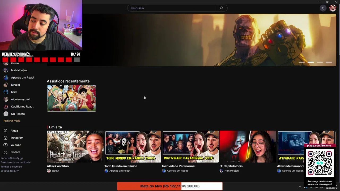Click the Discord icon in sidebar
Viewport: 340px width, 191px height.
click(x=5, y=152)
